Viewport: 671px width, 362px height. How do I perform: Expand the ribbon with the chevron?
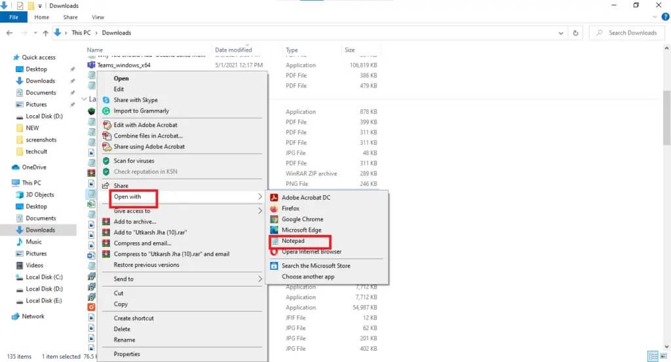(x=655, y=17)
